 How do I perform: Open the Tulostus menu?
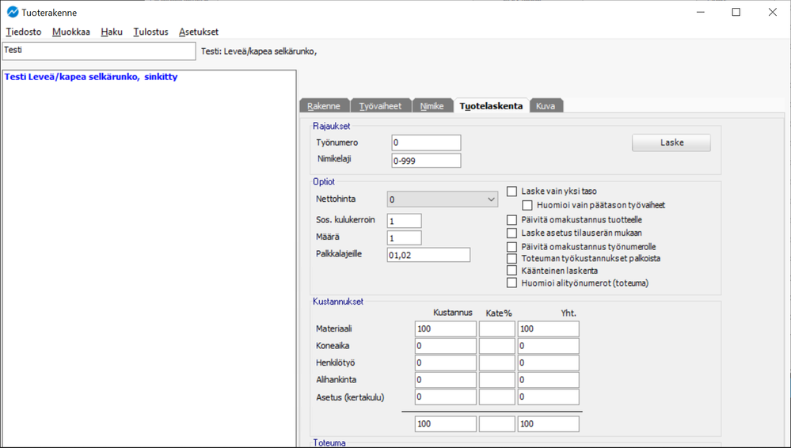[x=150, y=32]
